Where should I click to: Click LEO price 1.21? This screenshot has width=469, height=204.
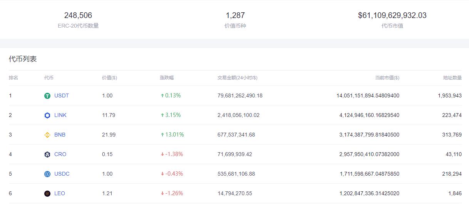[x=107, y=193]
